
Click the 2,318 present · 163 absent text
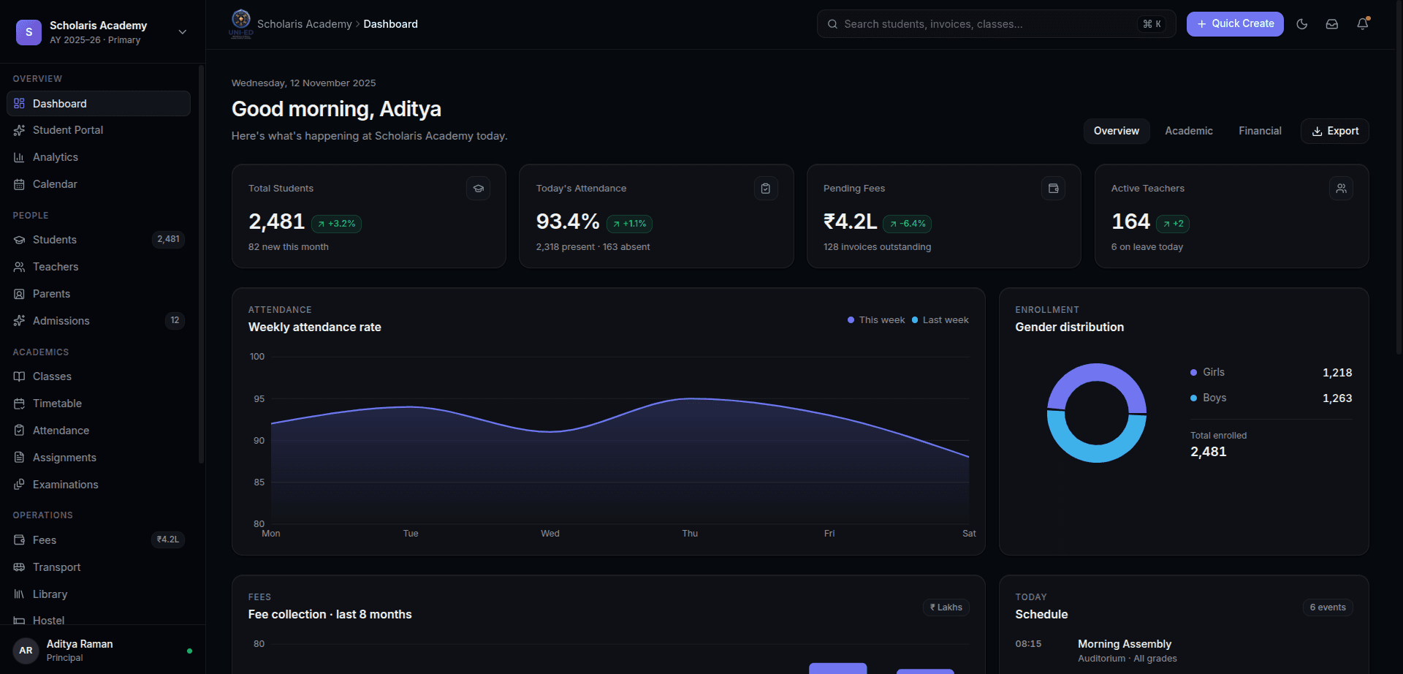[593, 247]
